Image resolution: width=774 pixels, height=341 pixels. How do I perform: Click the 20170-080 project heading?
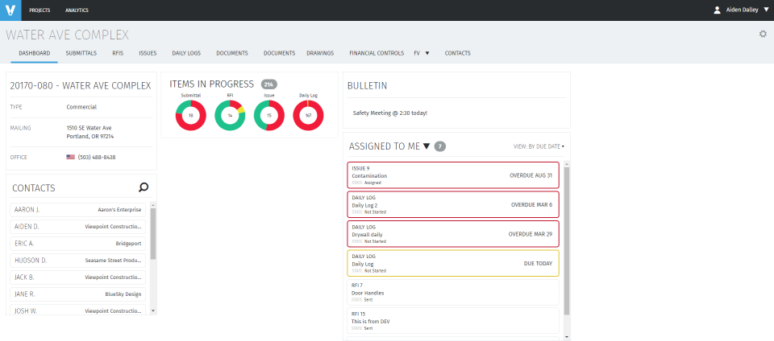tap(81, 85)
